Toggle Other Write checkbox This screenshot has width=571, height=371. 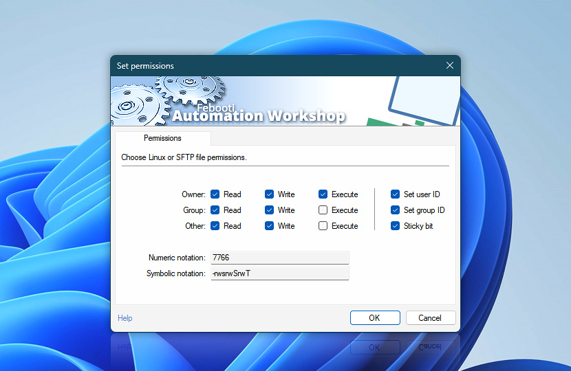[269, 226]
